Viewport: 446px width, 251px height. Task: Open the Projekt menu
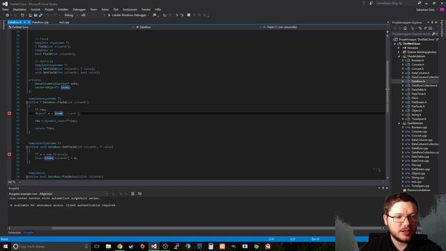pyautogui.click(x=49, y=9)
